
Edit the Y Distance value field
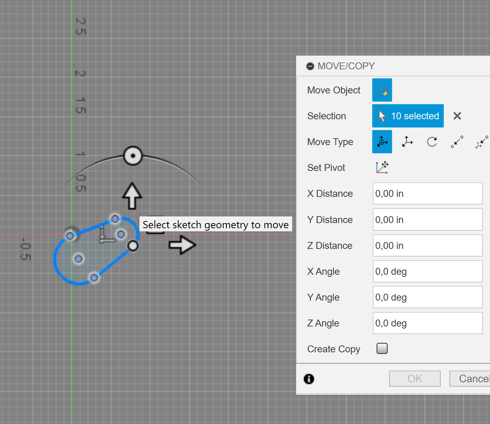pos(427,220)
